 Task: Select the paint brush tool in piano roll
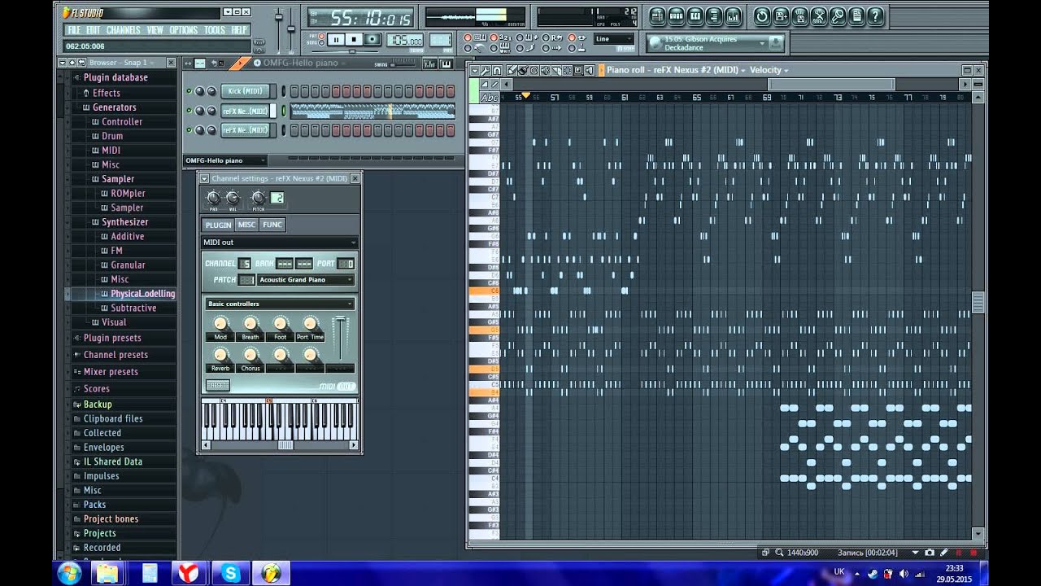[522, 71]
